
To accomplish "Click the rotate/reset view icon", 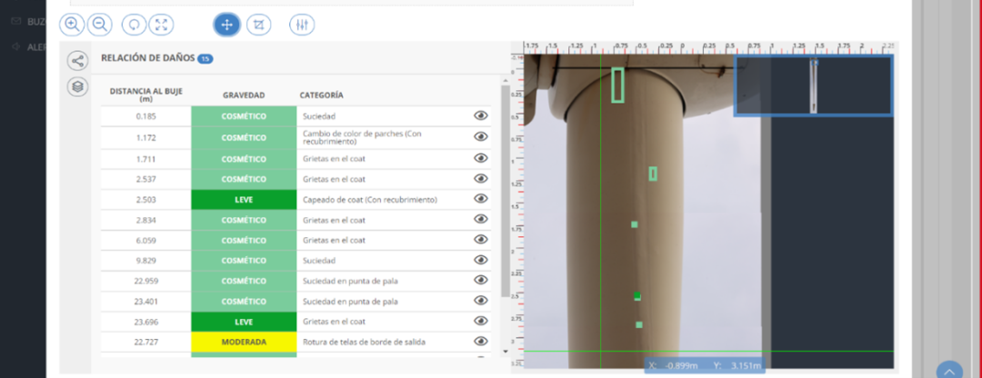I will [x=135, y=25].
